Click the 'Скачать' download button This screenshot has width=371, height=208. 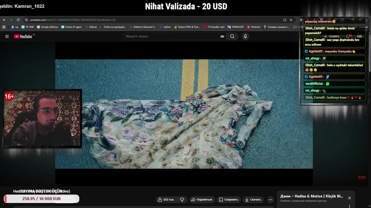pos(253,200)
